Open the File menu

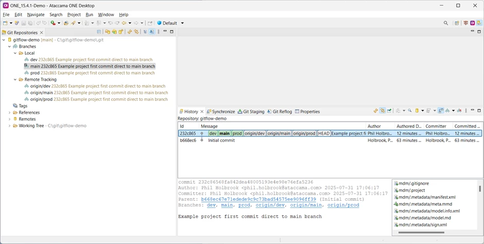tap(6, 14)
